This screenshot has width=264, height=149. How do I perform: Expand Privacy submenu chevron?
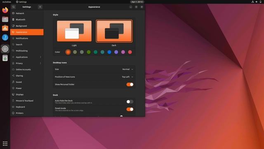[40, 63]
